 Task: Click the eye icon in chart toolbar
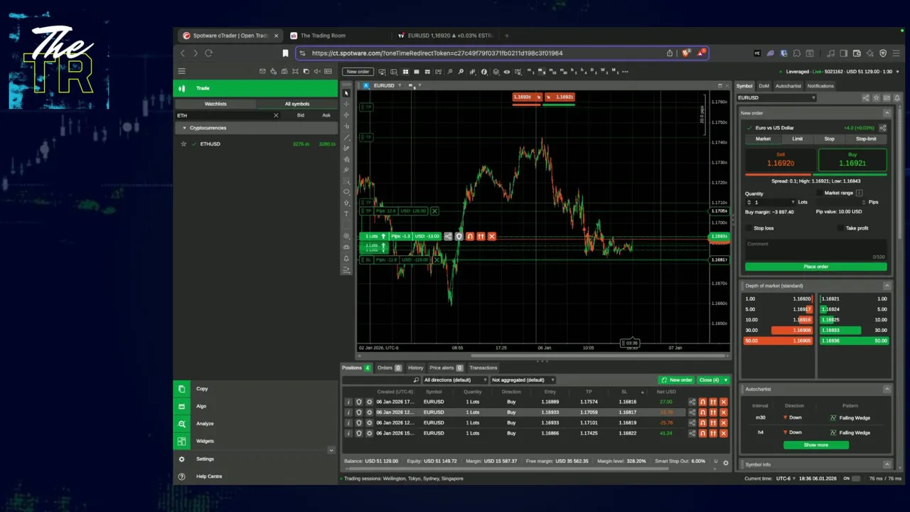506,72
